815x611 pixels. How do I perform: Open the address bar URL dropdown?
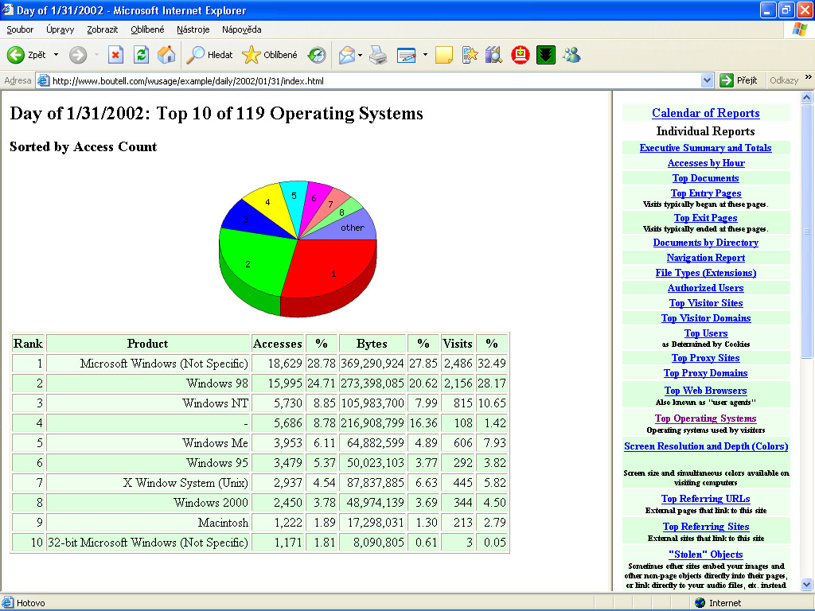(707, 80)
